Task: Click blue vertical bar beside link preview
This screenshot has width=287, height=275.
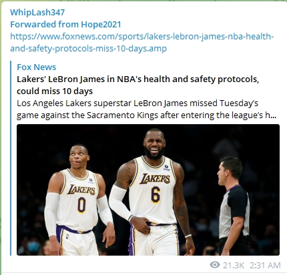Action: tap(11, 158)
